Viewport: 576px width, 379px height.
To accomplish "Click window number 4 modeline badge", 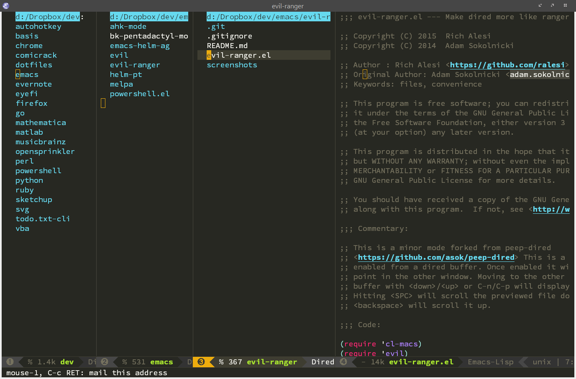I will pyautogui.click(x=343, y=362).
